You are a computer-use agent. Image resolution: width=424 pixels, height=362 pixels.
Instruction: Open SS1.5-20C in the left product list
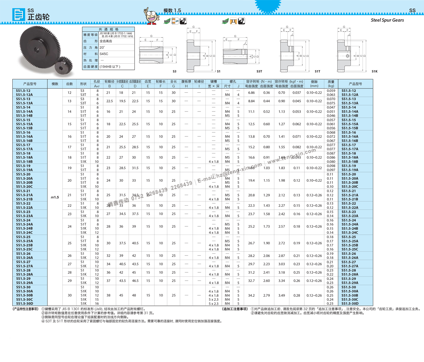click(x=24, y=187)
